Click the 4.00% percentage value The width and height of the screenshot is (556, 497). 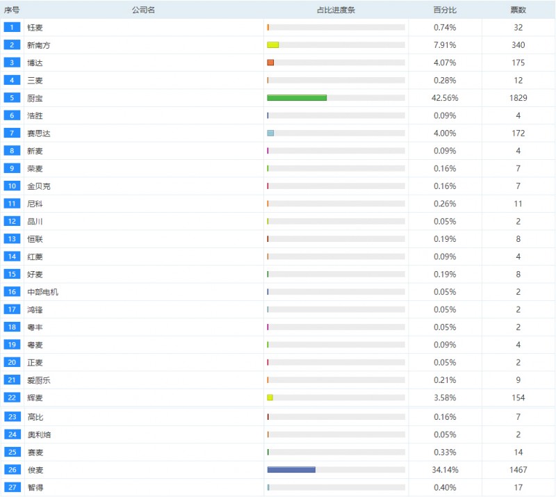[x=445, y=133]
